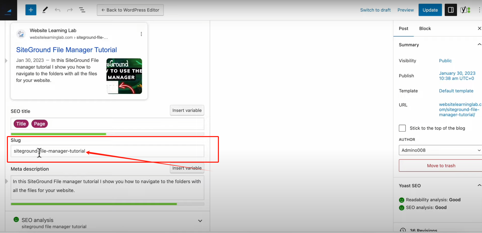Viewport: 482px width, 233px height.
Task: Select the Page variable tag
Action: pos(40,124)
